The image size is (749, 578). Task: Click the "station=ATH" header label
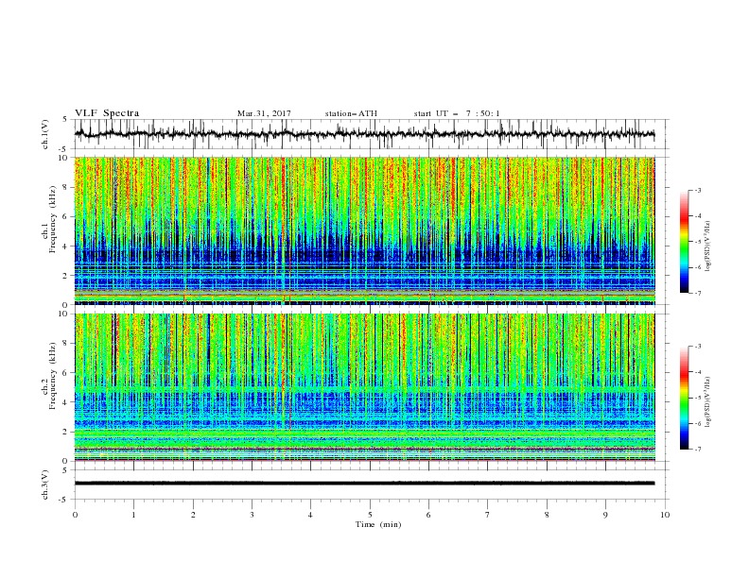pyautogui.click(x=351, y=113)
